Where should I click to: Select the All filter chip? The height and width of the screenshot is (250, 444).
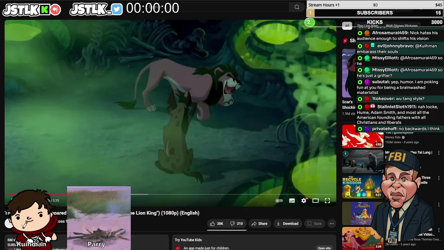347,26
